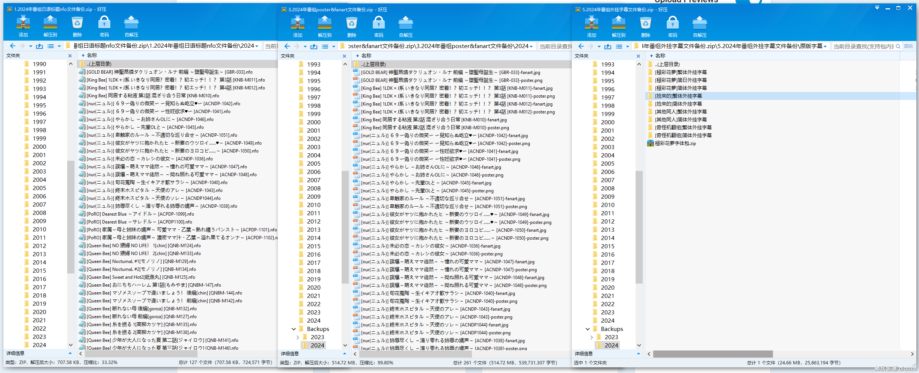Click vertical scrollbar of poster&fanart folder tree
Image resolution: width=919 pixels, height=373 pixels.
[x=345, y=227]
